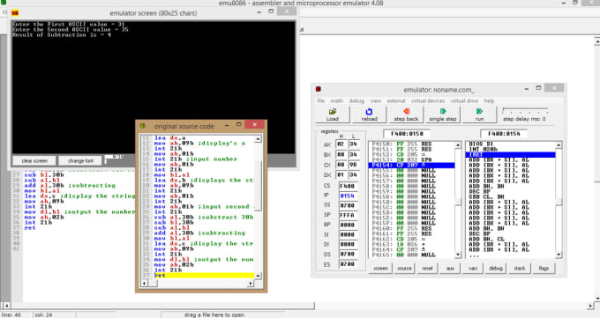
Task: Open the file menu in emulator window
Action: [320, 101]
